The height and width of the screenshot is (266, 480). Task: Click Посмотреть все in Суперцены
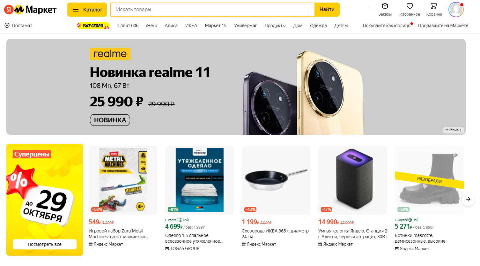tap(45, 244)
